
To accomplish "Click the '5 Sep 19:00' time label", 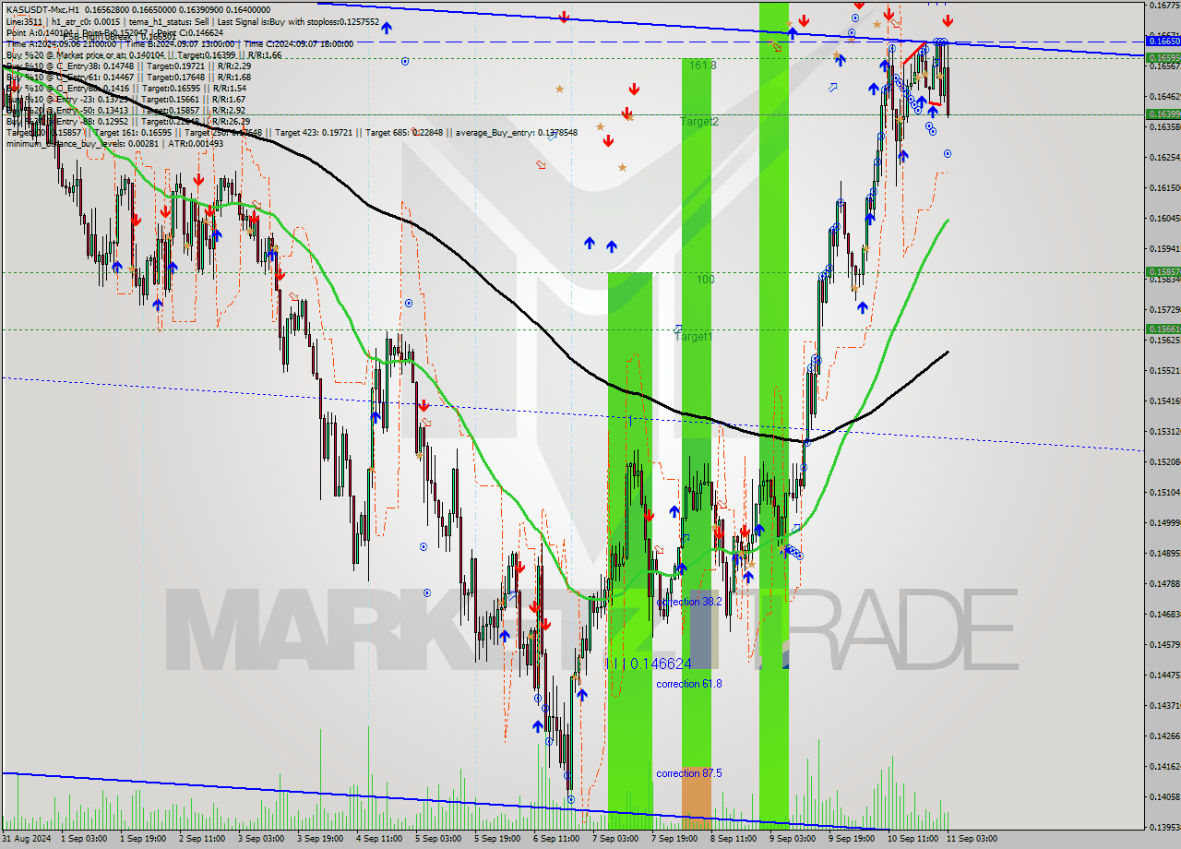I will click(x=496, y=839).
